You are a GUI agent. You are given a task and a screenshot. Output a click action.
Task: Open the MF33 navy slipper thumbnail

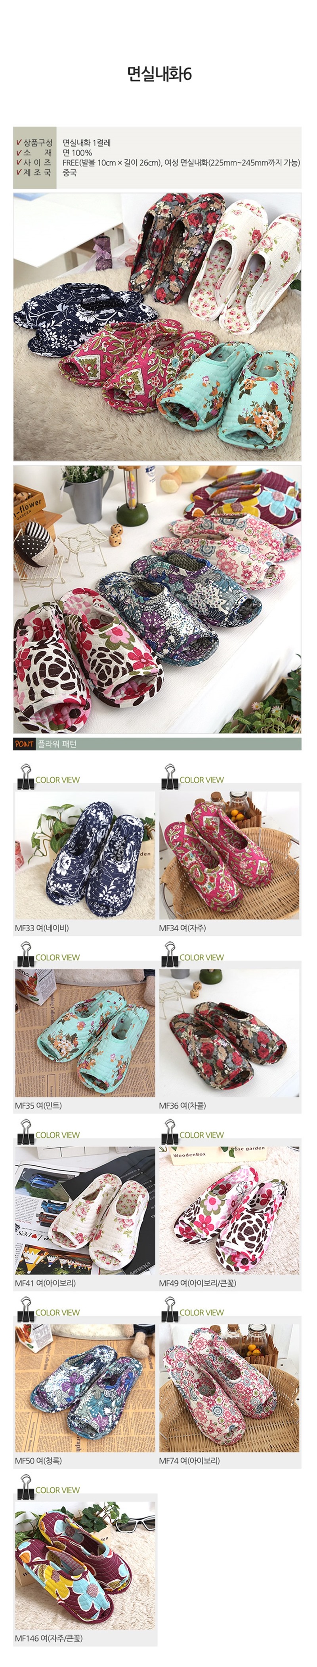(85, 854)
